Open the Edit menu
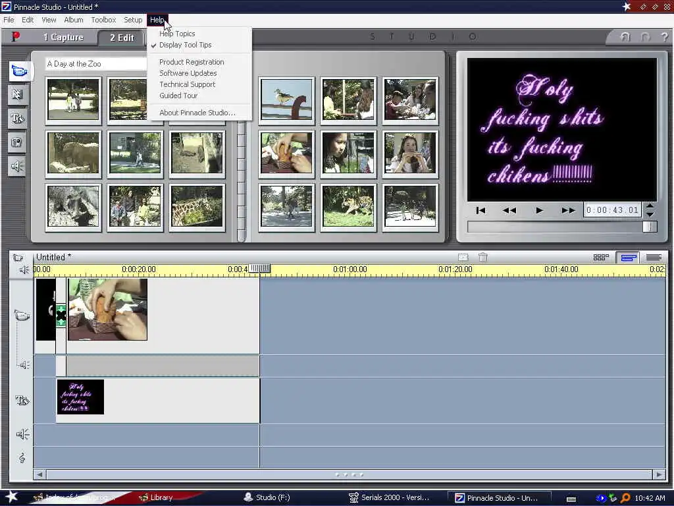This screenshot has width=674, height=506. click(x=28, y=20)
